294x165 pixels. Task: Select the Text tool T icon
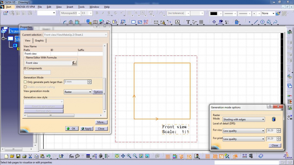188,22
